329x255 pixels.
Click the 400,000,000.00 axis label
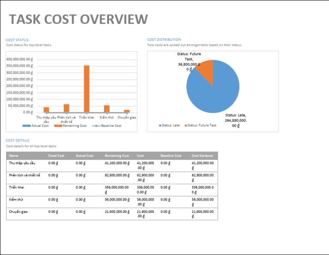point(20,60)
